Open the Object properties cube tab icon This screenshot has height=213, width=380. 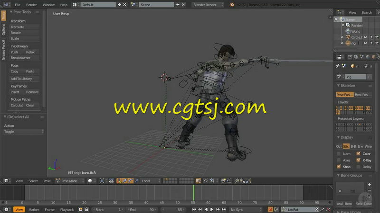click(x=374, y=57)
